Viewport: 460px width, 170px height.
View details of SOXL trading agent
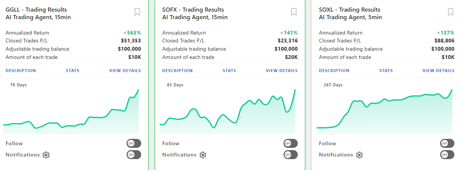tap(438, 71)
